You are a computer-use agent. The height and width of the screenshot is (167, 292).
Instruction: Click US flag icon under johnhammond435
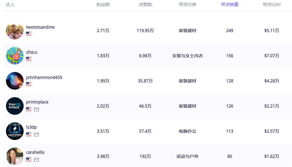[29, 84]
